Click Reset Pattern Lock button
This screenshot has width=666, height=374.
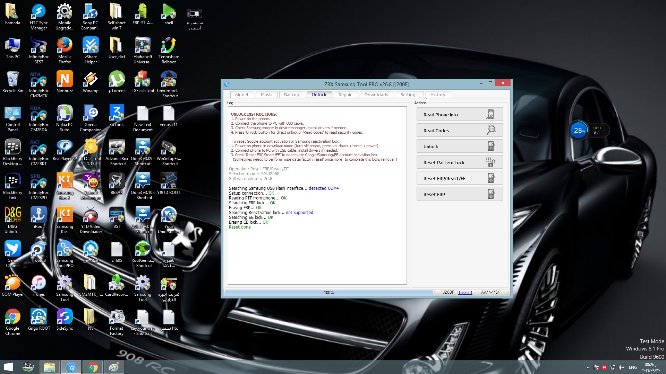click(x=459, y=162)
